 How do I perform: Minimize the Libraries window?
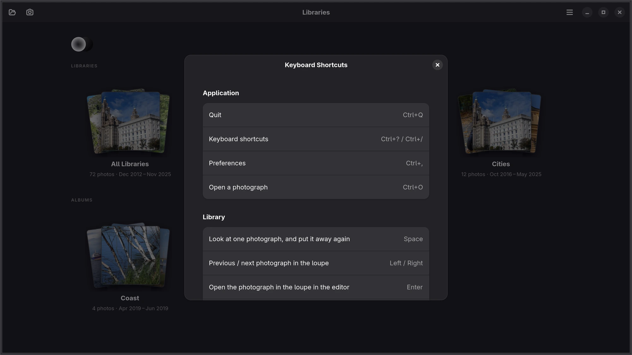[587, 12]
